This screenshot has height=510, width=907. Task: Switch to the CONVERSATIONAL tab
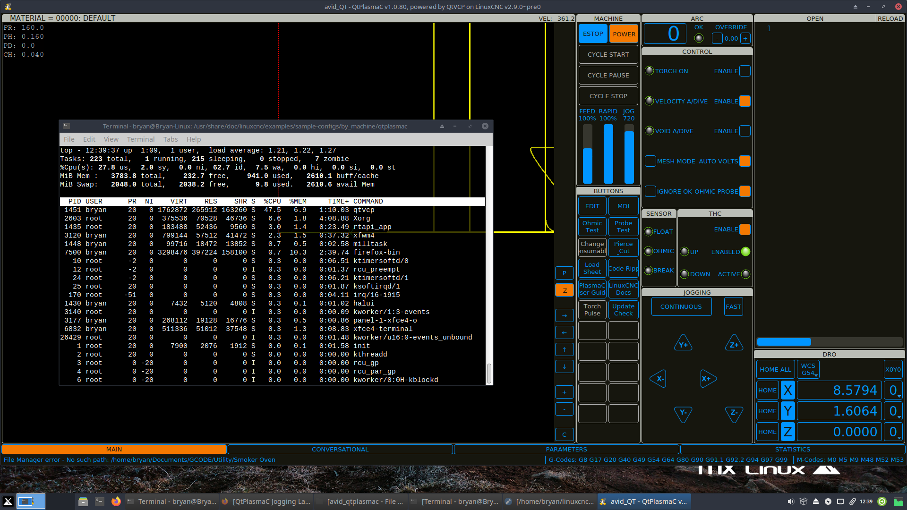(x=340, y=449)
